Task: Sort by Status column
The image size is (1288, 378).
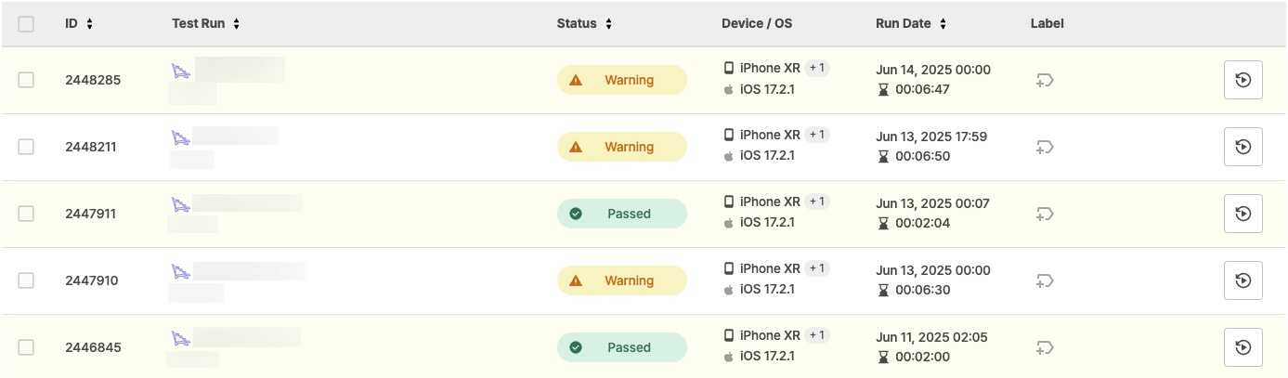Action: click(x=584, y=24)
